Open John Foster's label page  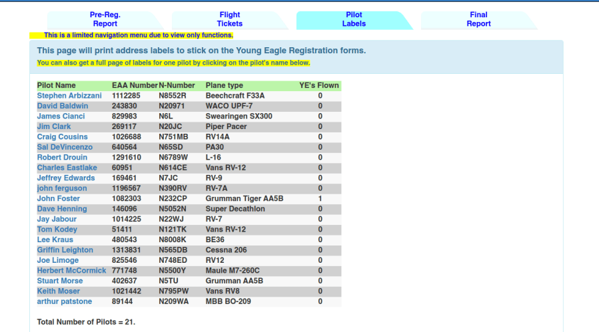pos(59,199)
